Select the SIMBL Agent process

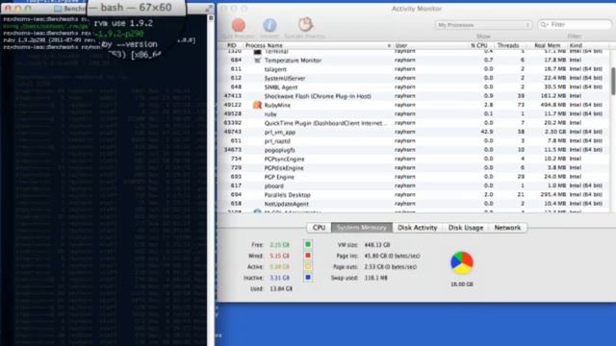click(281, 87)
